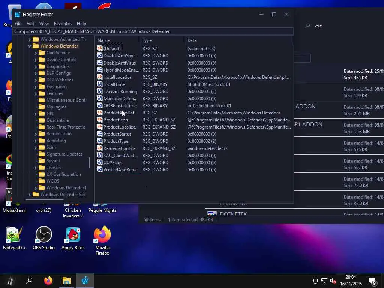Select the Reporting key

(56, 141)
